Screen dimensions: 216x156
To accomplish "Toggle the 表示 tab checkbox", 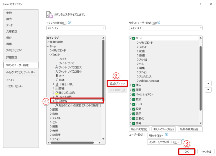I will tap(134, 114).
